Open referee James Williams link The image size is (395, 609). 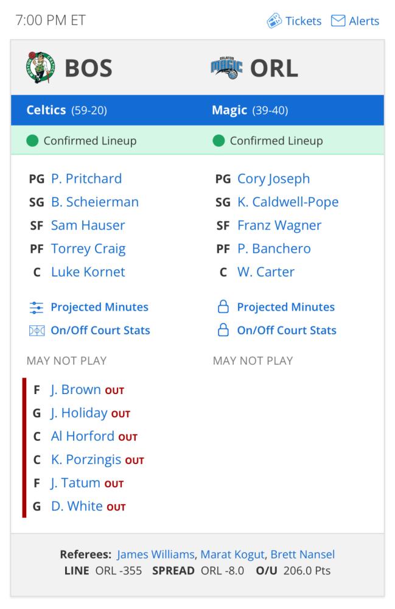pyautogui.click(x=156, y=554)
